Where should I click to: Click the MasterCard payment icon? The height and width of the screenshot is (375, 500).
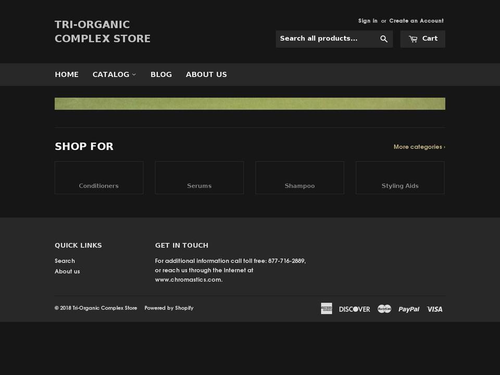[x=384, y=309]
